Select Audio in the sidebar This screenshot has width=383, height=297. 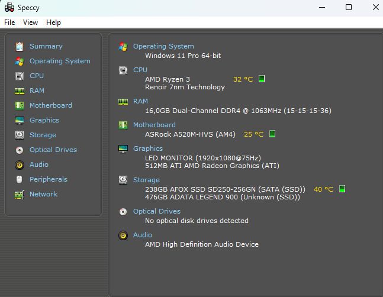click(x=39, y=164)
